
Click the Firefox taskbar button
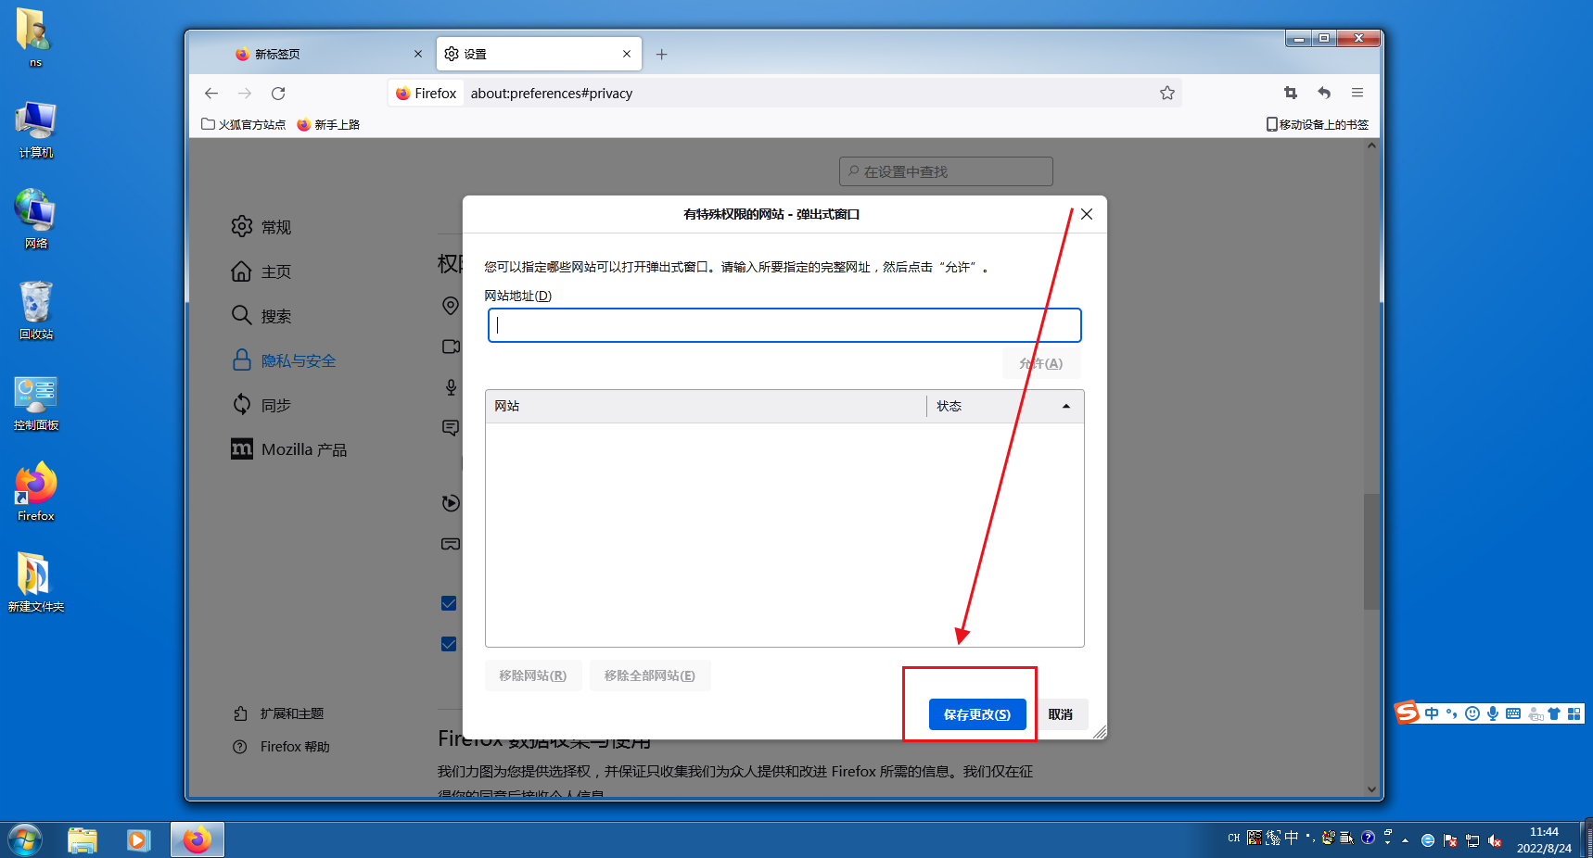(197, 840)
